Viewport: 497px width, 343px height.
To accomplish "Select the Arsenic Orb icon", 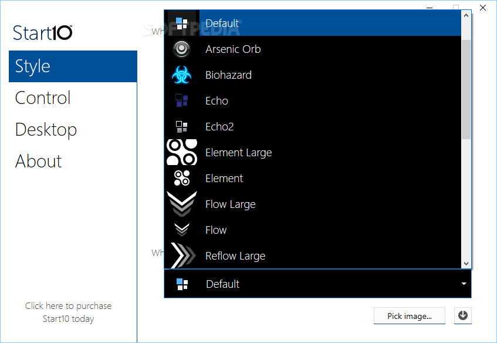I will tap(182, 49).
